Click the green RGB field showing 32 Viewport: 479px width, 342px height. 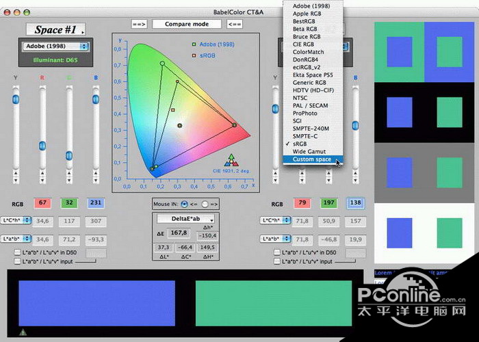click(x=69, y=202)
